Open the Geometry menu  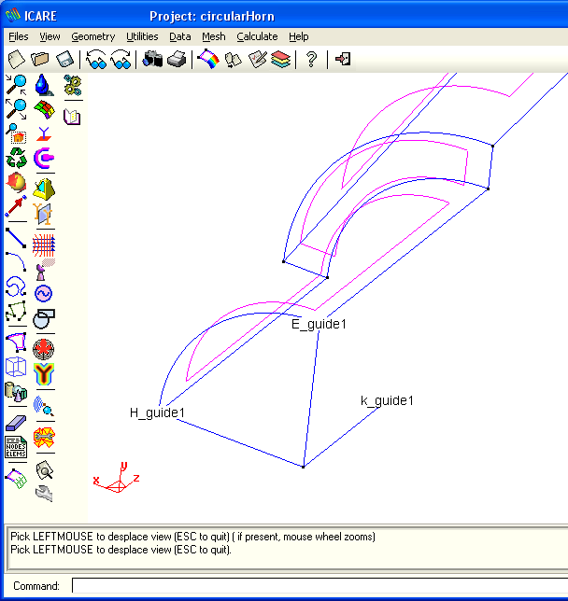[93, 36]
